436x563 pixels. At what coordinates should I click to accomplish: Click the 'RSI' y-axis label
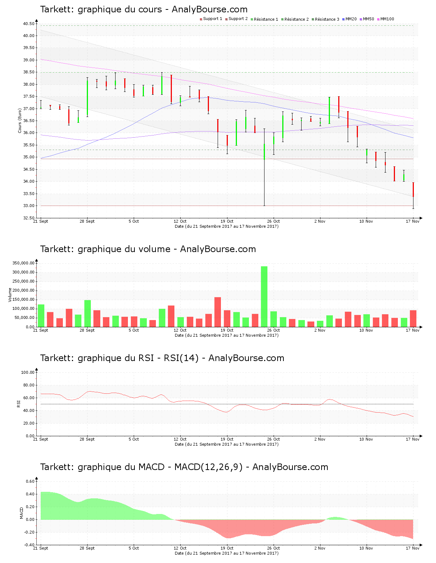click(18, 404)
